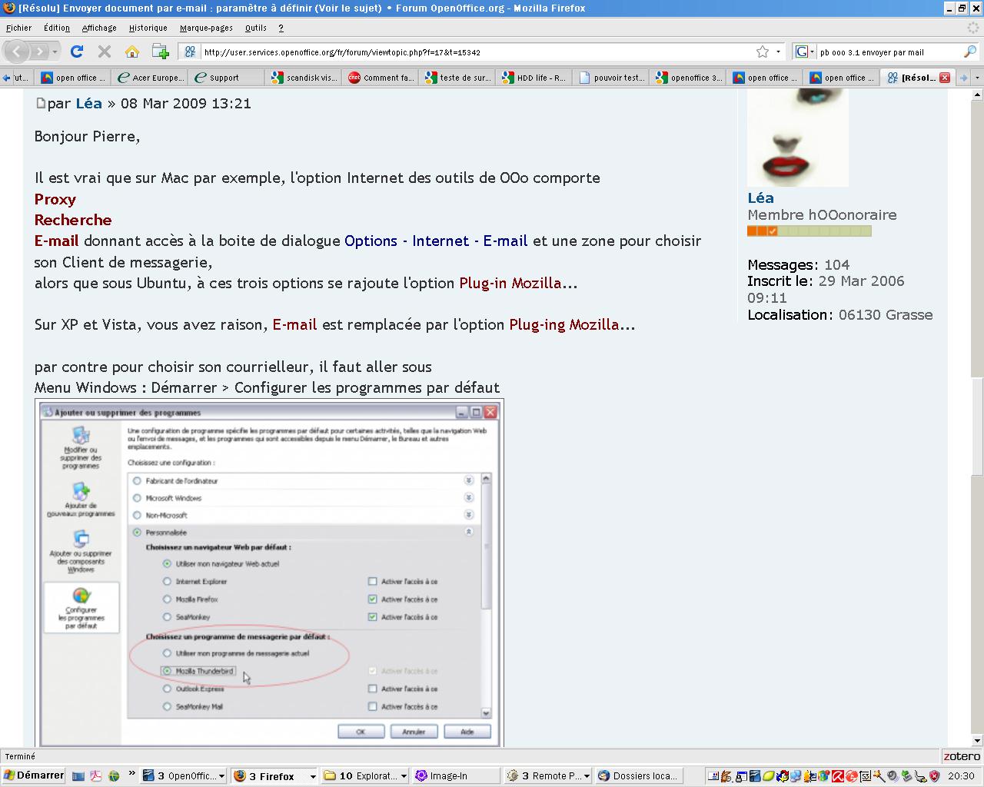Open the Édition menu
The image size is (984, 787).
pyautogui.click(x=57, y=28)
